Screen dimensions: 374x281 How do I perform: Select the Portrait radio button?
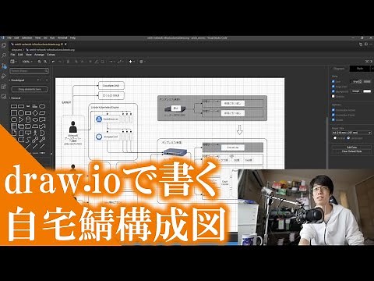click(x=335, y=138)
